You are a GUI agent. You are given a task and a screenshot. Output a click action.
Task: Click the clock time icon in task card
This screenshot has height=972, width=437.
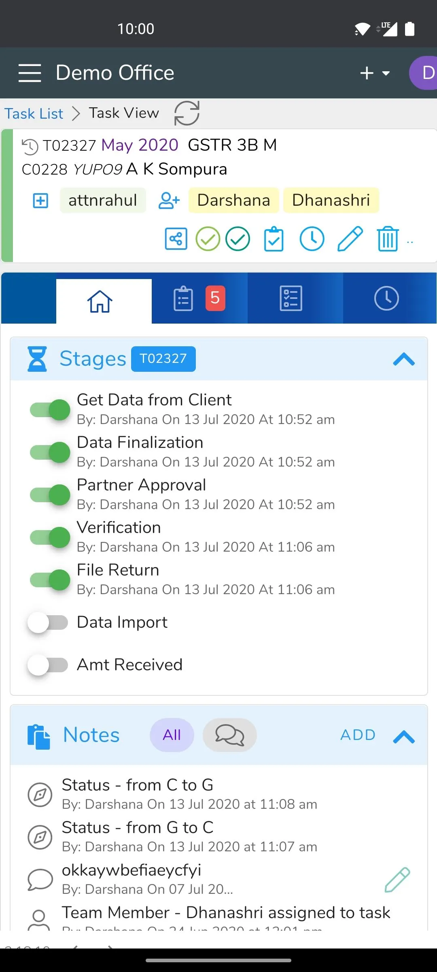[x=312, y=239]
